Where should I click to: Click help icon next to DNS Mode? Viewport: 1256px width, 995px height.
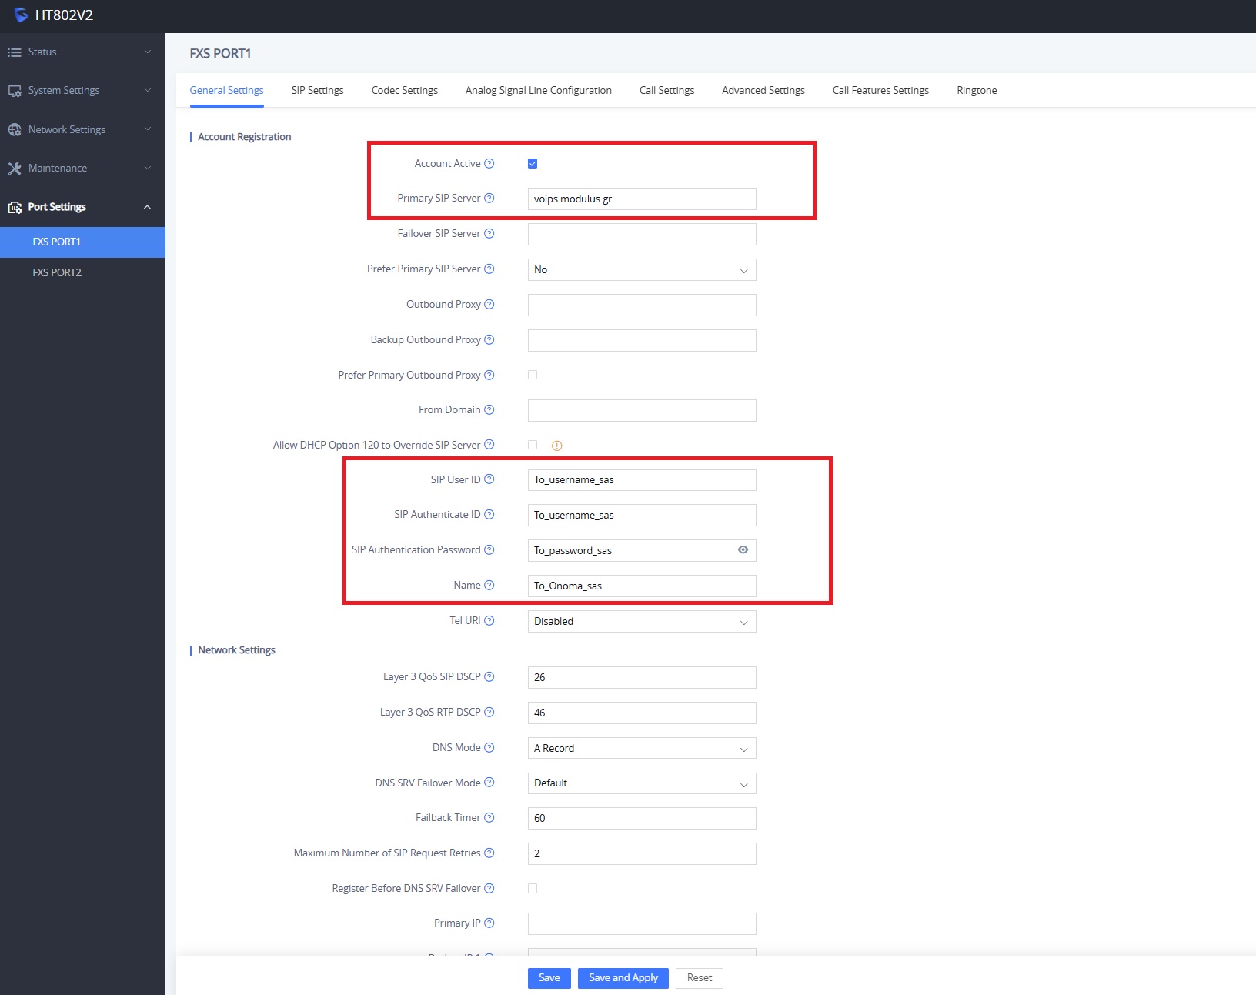click(489, 747)
